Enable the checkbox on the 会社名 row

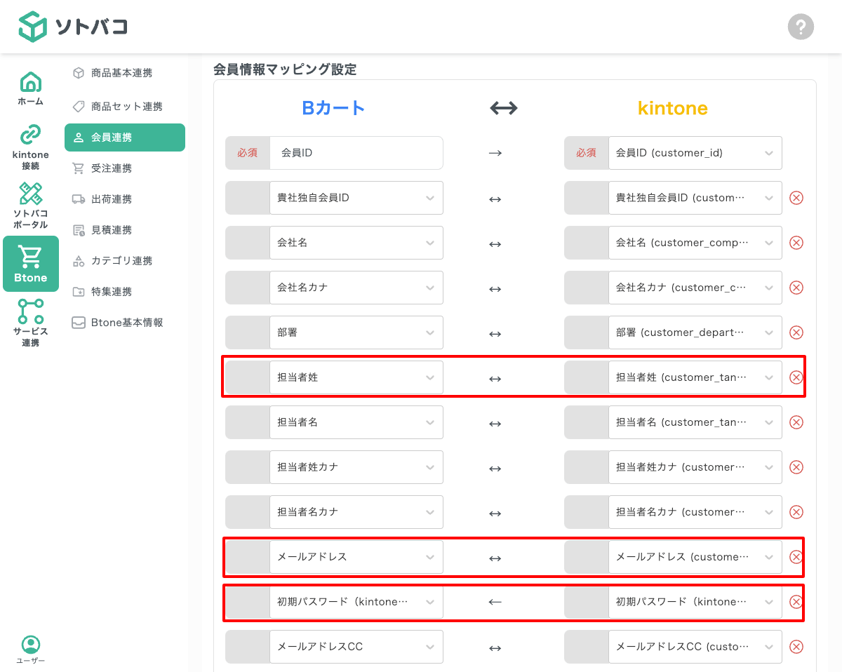coord(246,243)
